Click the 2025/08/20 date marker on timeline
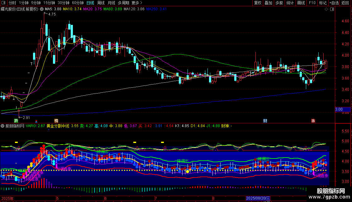The image size is (352, 202). pyautogui.click(x=258, y=198)
